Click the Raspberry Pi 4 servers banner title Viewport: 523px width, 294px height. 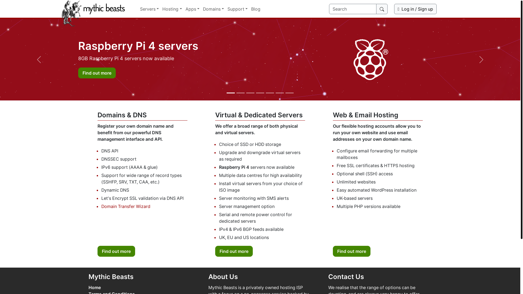pyautogui.click(x=138, y=46)
